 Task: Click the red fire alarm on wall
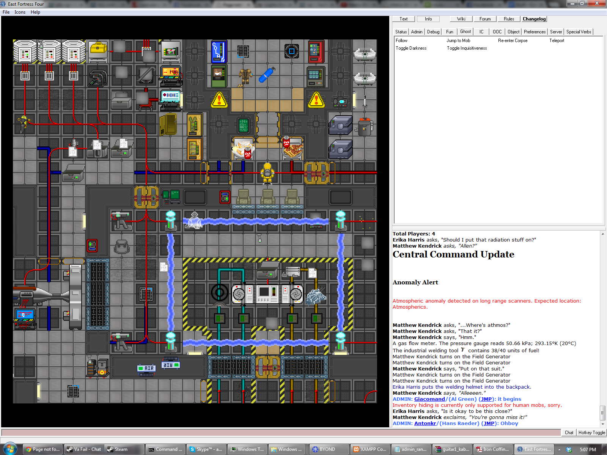[225, 197]
